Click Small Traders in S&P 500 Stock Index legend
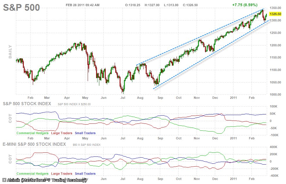 pos(85,133)
